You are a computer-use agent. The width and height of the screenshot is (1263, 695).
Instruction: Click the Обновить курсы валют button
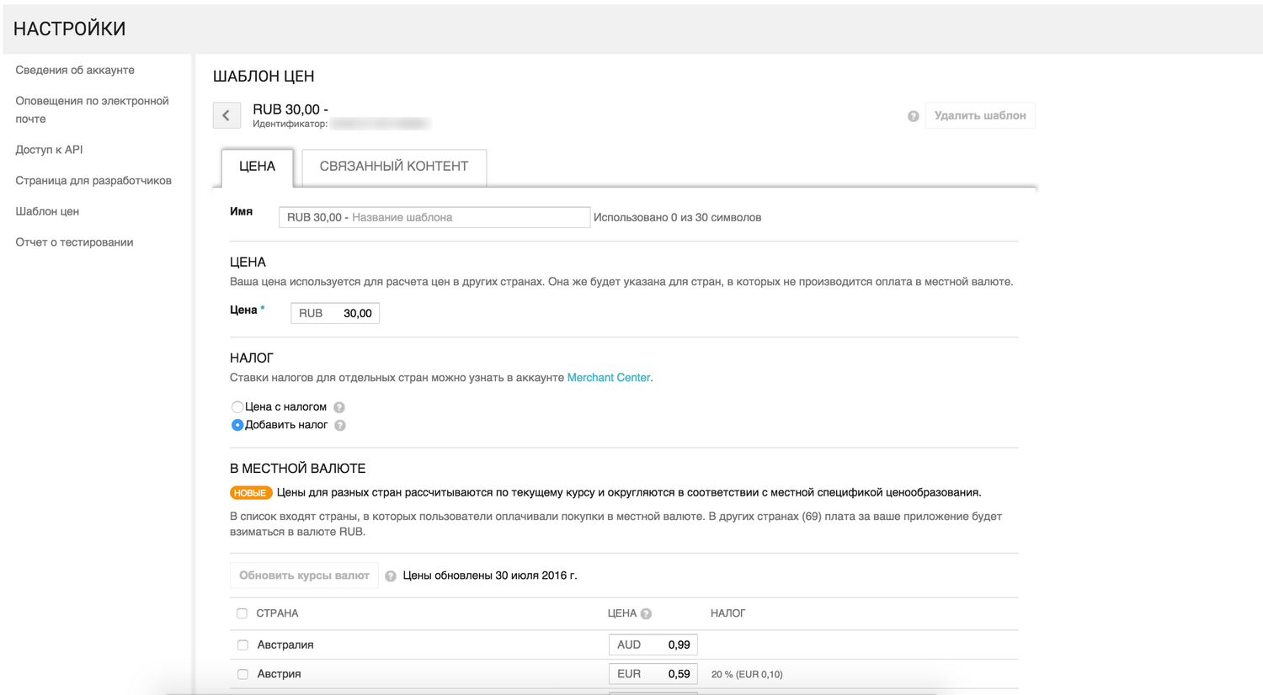(304, 576)
